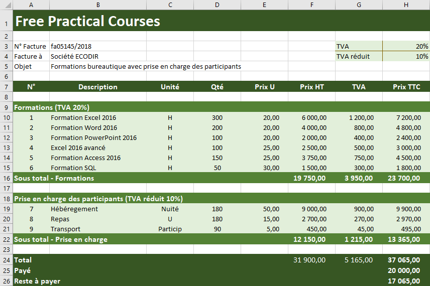Screen dimensions: 430x286
Task: Select row 7 header
Action: click(x=6, y=87)
